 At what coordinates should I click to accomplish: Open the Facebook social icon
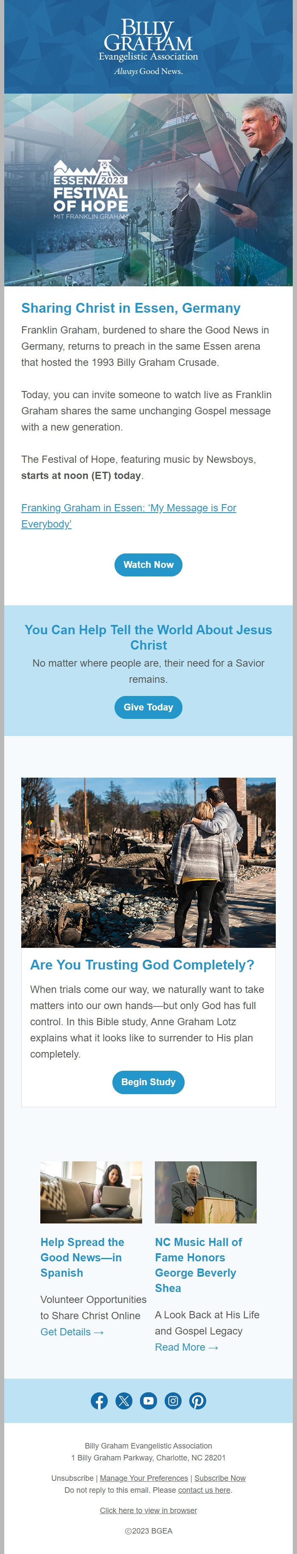(99, 1401)
